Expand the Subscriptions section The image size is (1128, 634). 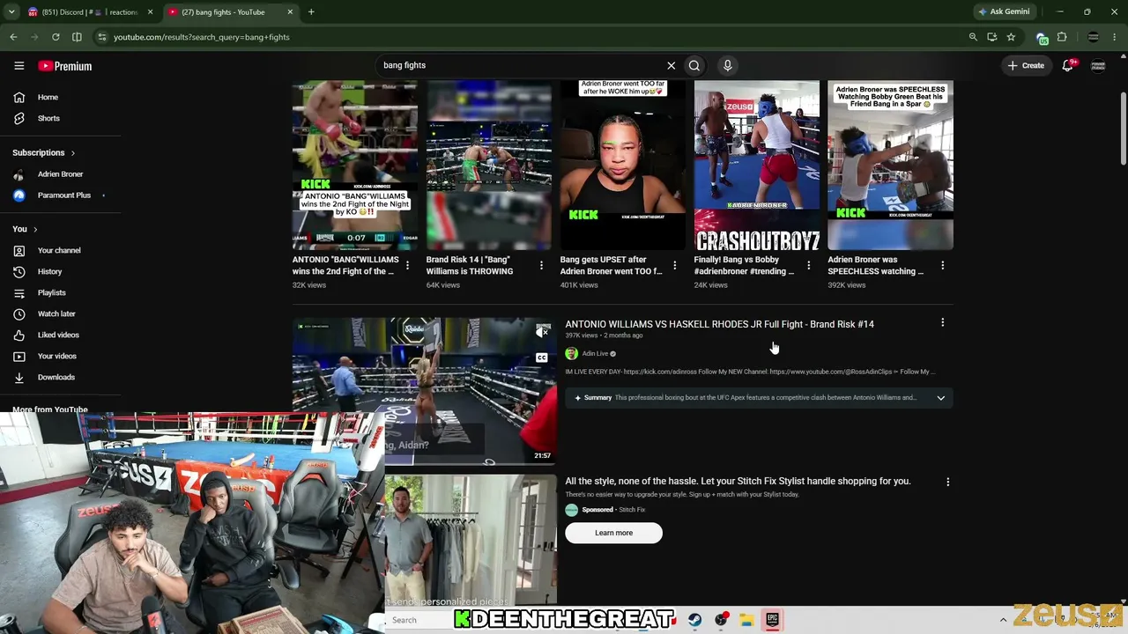click(x=72, y=153)
